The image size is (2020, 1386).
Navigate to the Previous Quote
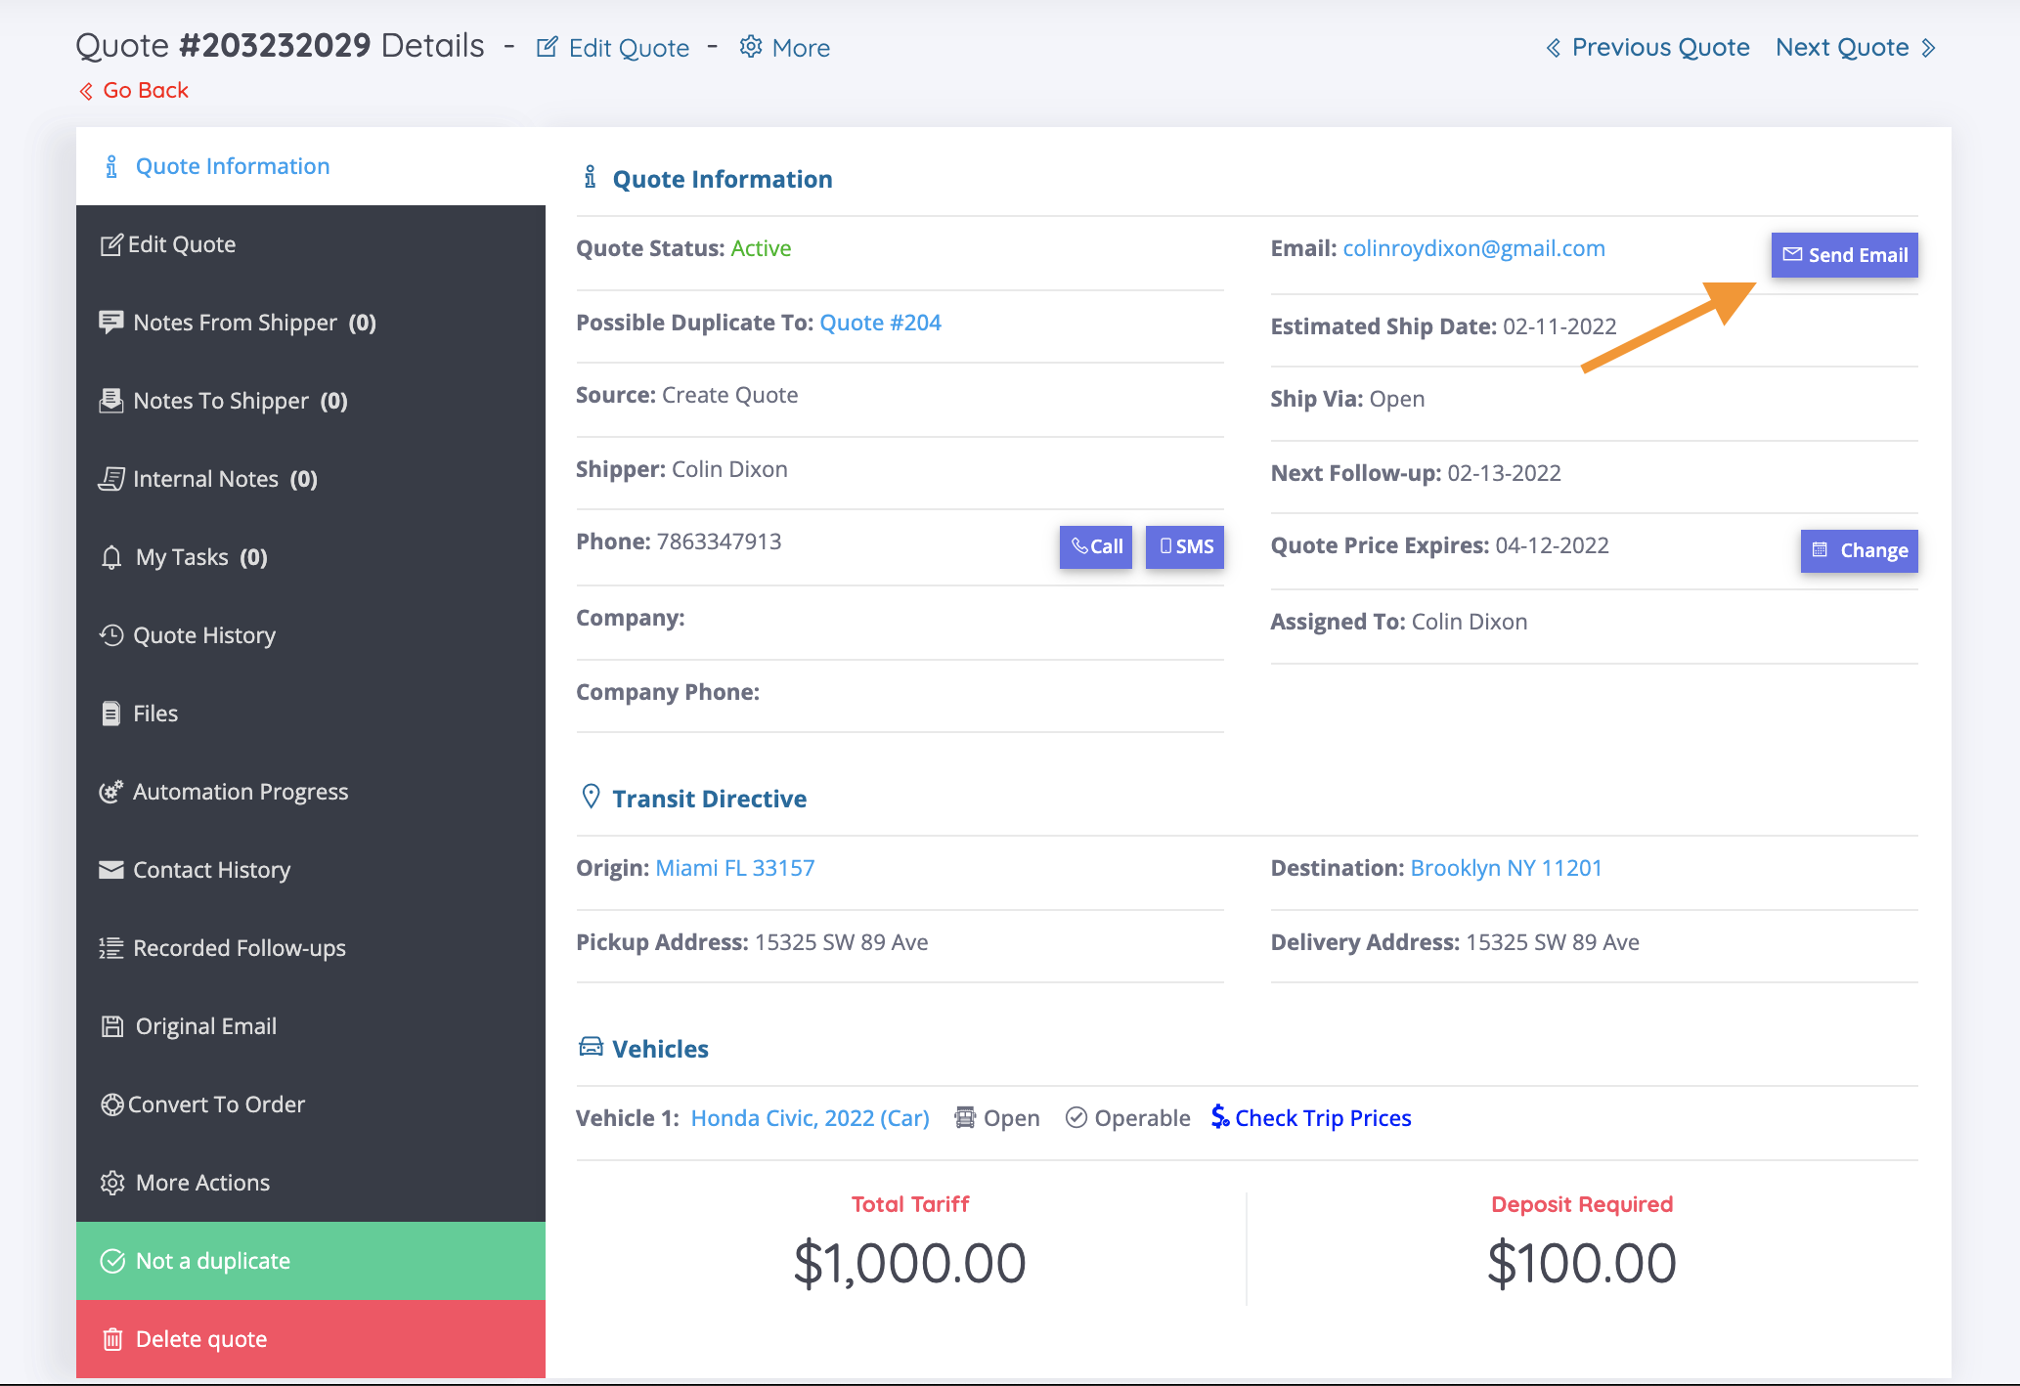[1647, 47]
